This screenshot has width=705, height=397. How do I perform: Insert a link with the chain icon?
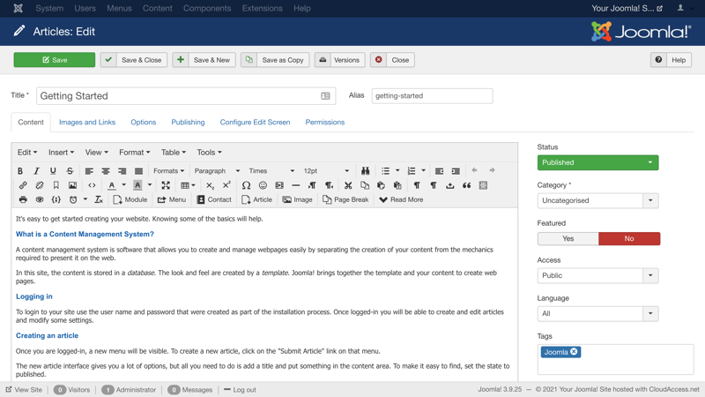[23, 185]
